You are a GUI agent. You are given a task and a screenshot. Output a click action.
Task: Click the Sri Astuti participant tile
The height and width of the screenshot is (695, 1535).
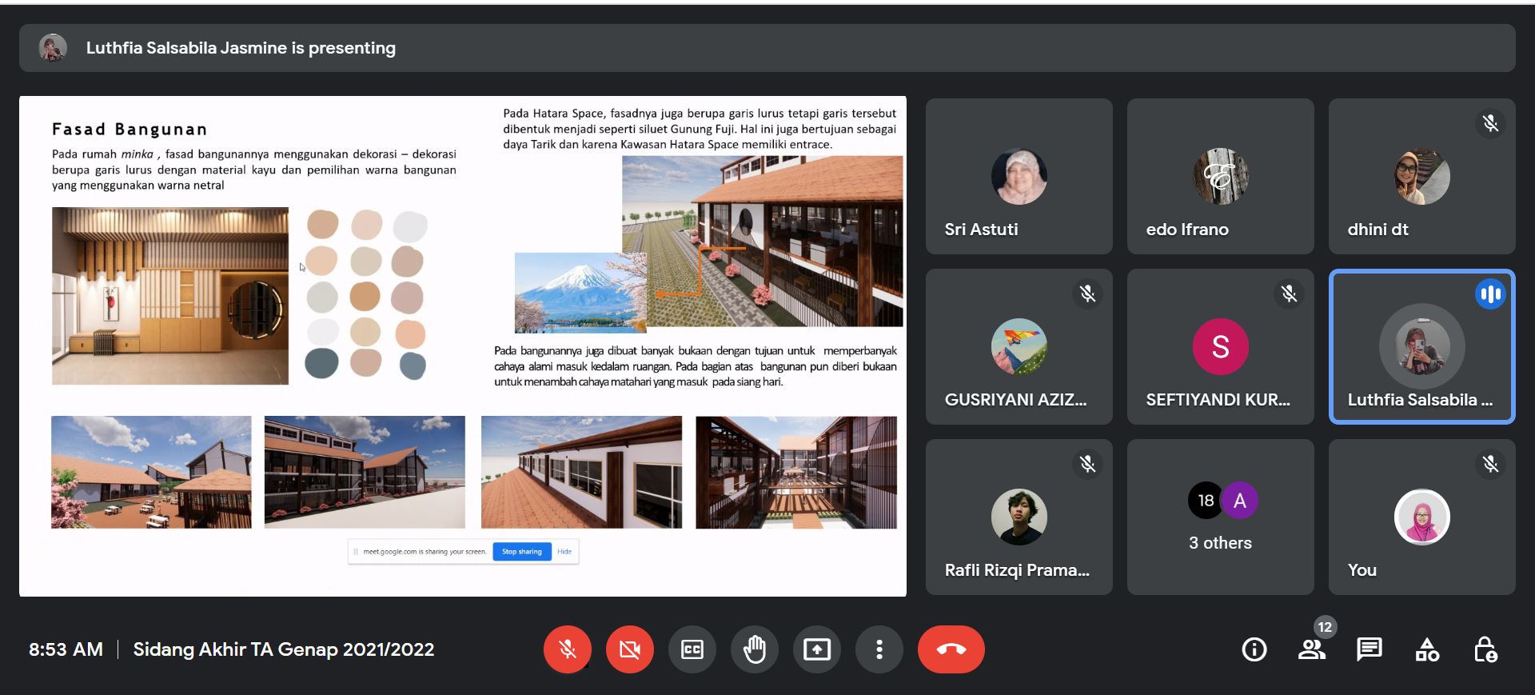(x=1019, y=176)
